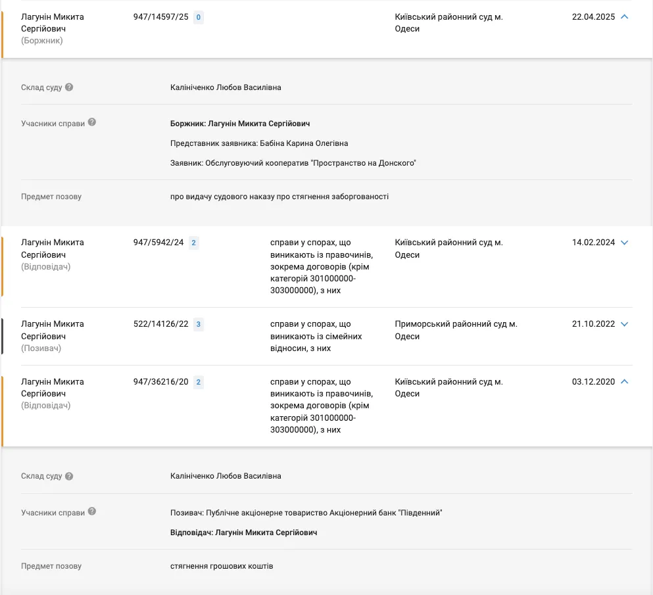Select case number 947/5942/24

point(158,243)
